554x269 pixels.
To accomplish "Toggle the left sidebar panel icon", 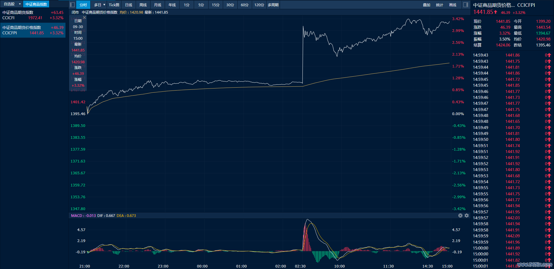I will (72, 5).
